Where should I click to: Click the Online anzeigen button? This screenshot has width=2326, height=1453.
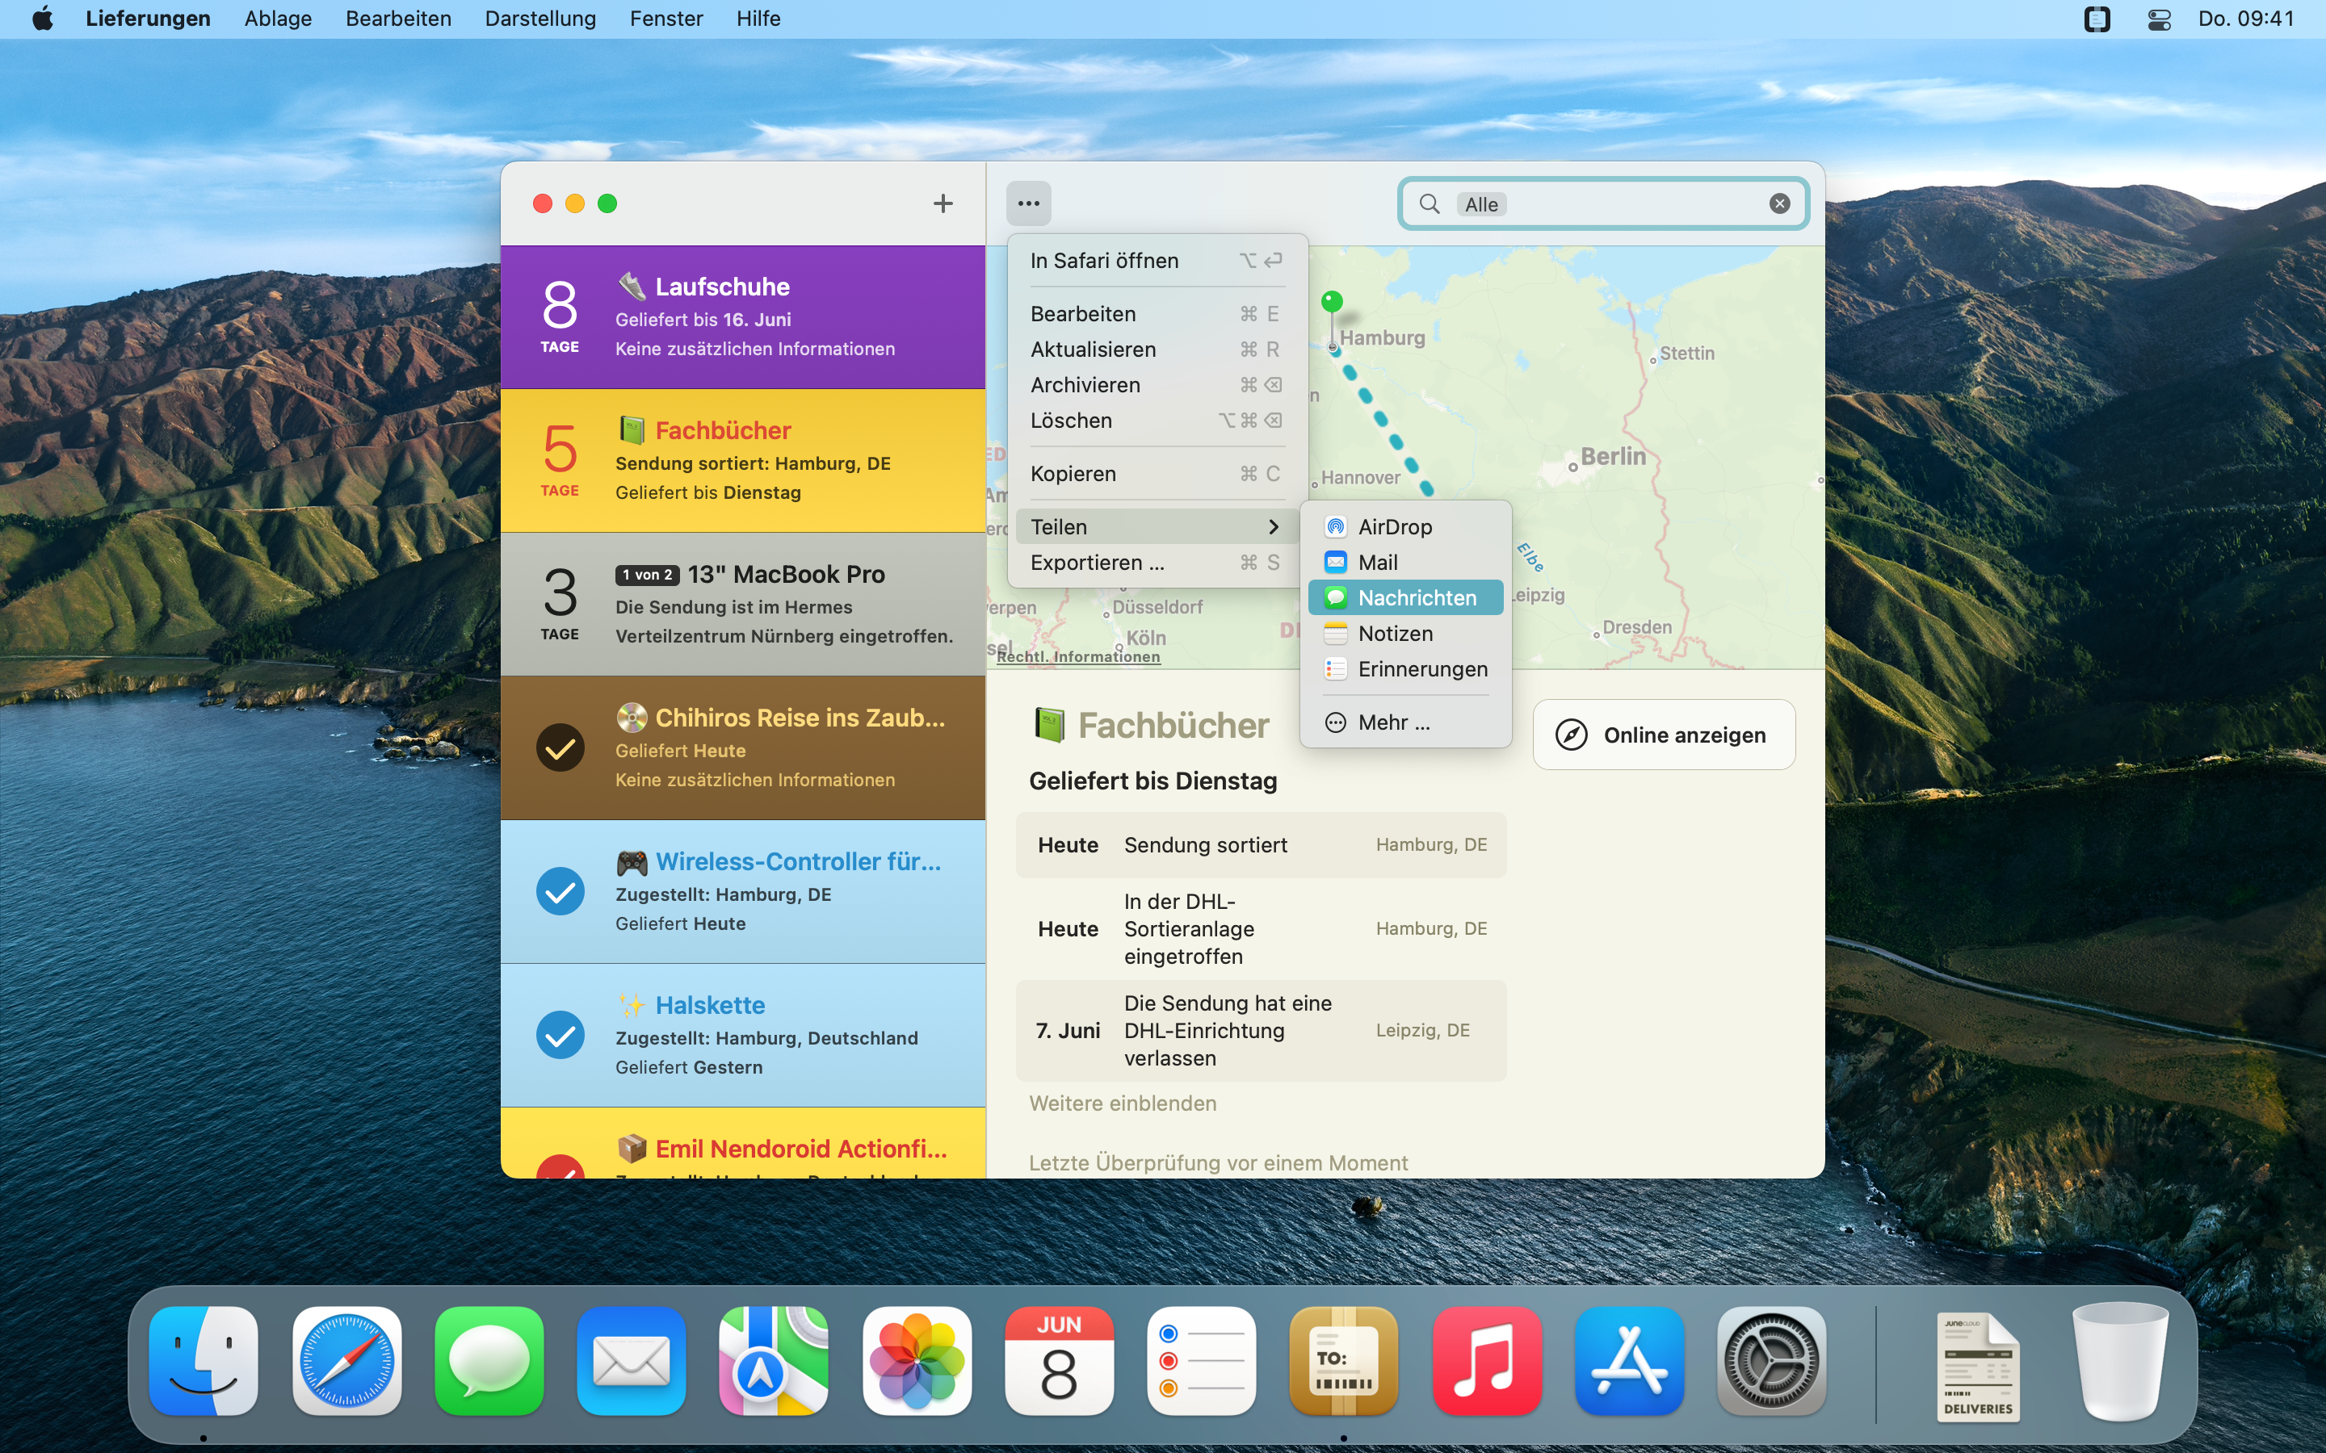1664,735
